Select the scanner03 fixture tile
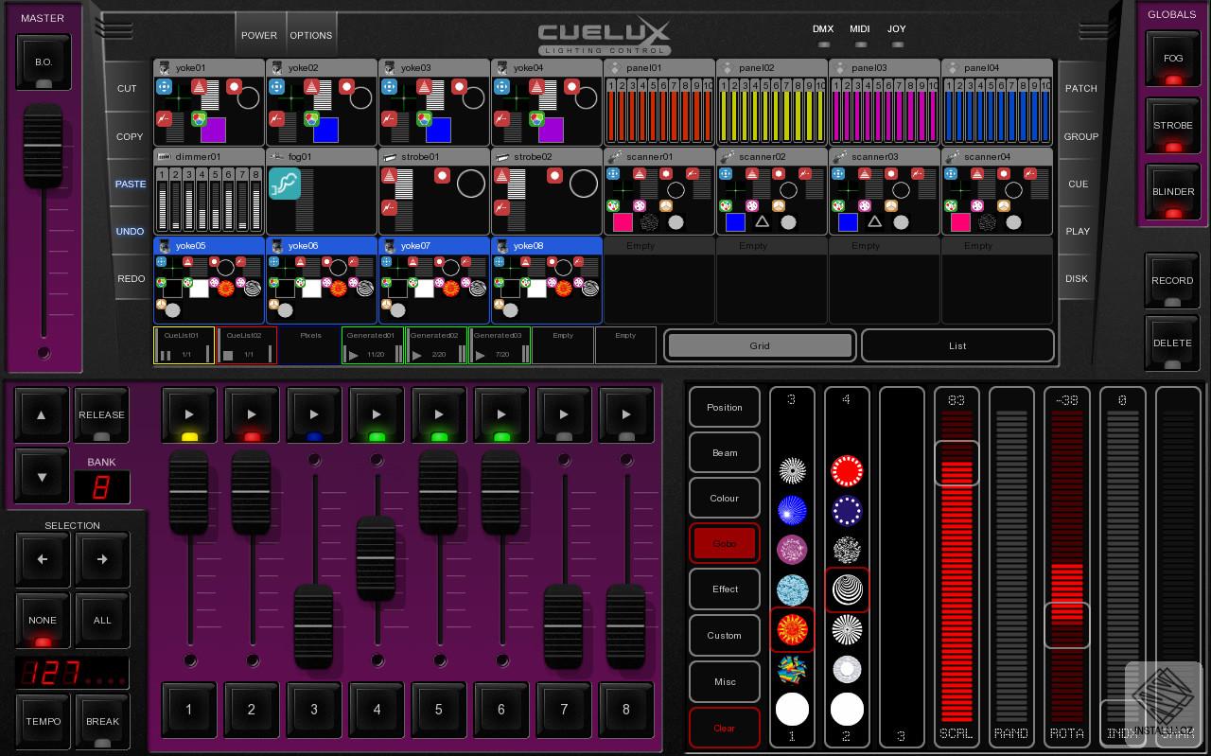 coord(885,192)
